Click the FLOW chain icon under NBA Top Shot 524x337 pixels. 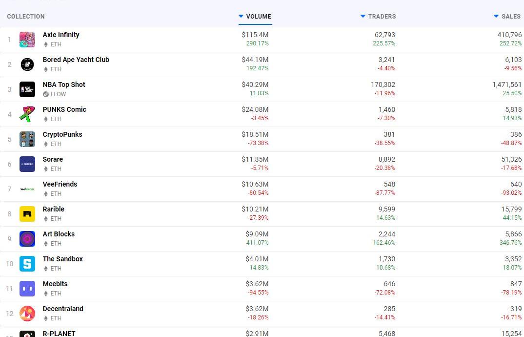(x=46, y=94)
